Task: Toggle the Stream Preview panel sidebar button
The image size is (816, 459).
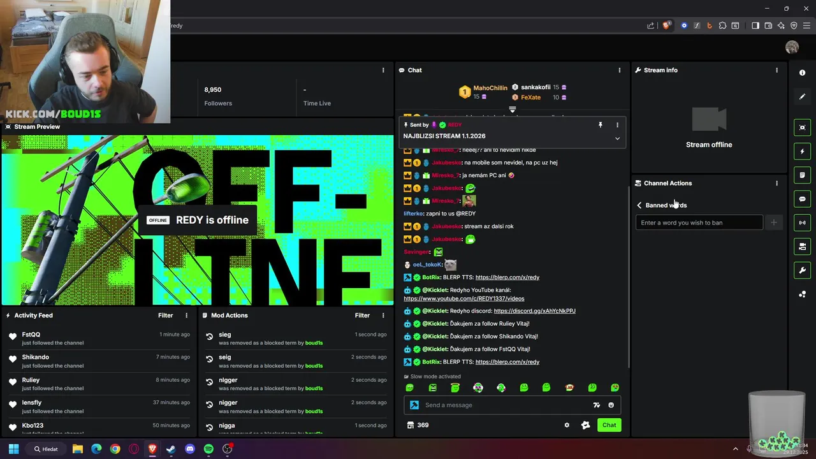Action: (x=802, y=127)
